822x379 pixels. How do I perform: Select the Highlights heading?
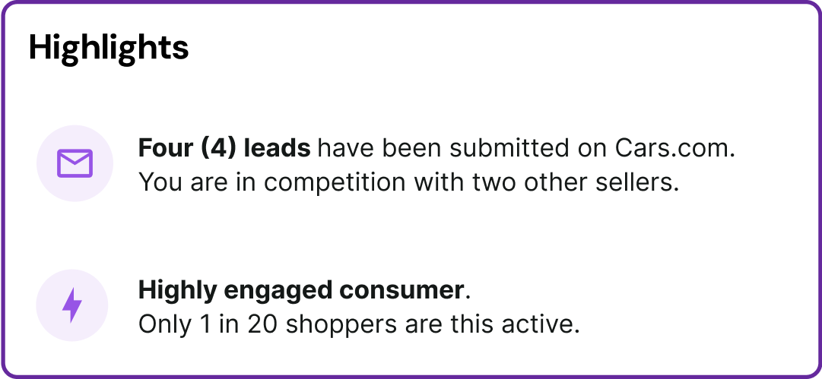tap(109, 48)
